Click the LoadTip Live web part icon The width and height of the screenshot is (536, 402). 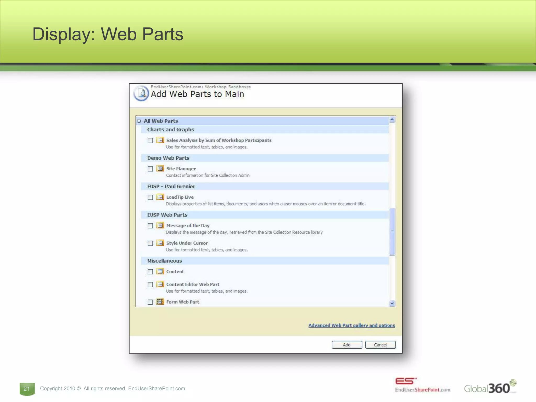pos(160,197)
